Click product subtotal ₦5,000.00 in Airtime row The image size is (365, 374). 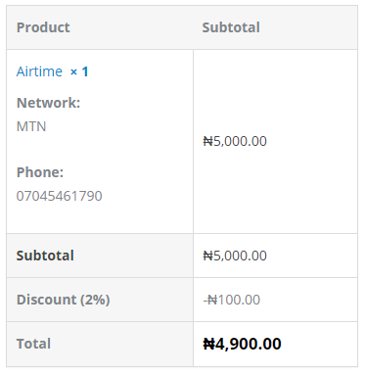pyautogui.click(x=235, y=141)
